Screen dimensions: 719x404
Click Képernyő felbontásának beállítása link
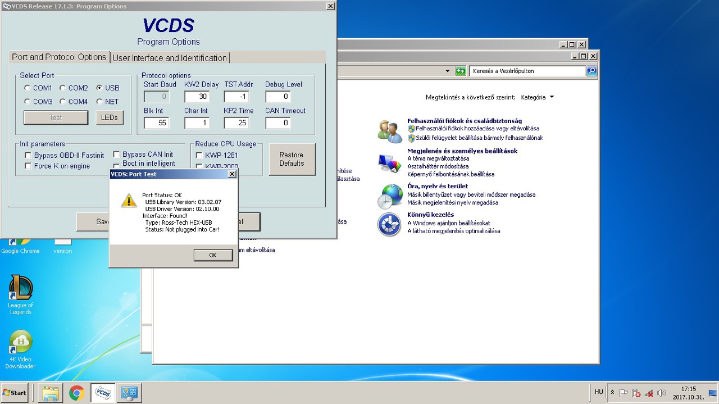[x=450, y=174]
